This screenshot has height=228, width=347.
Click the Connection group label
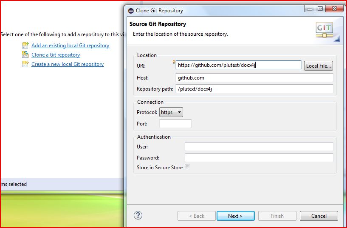coord(150,102)
